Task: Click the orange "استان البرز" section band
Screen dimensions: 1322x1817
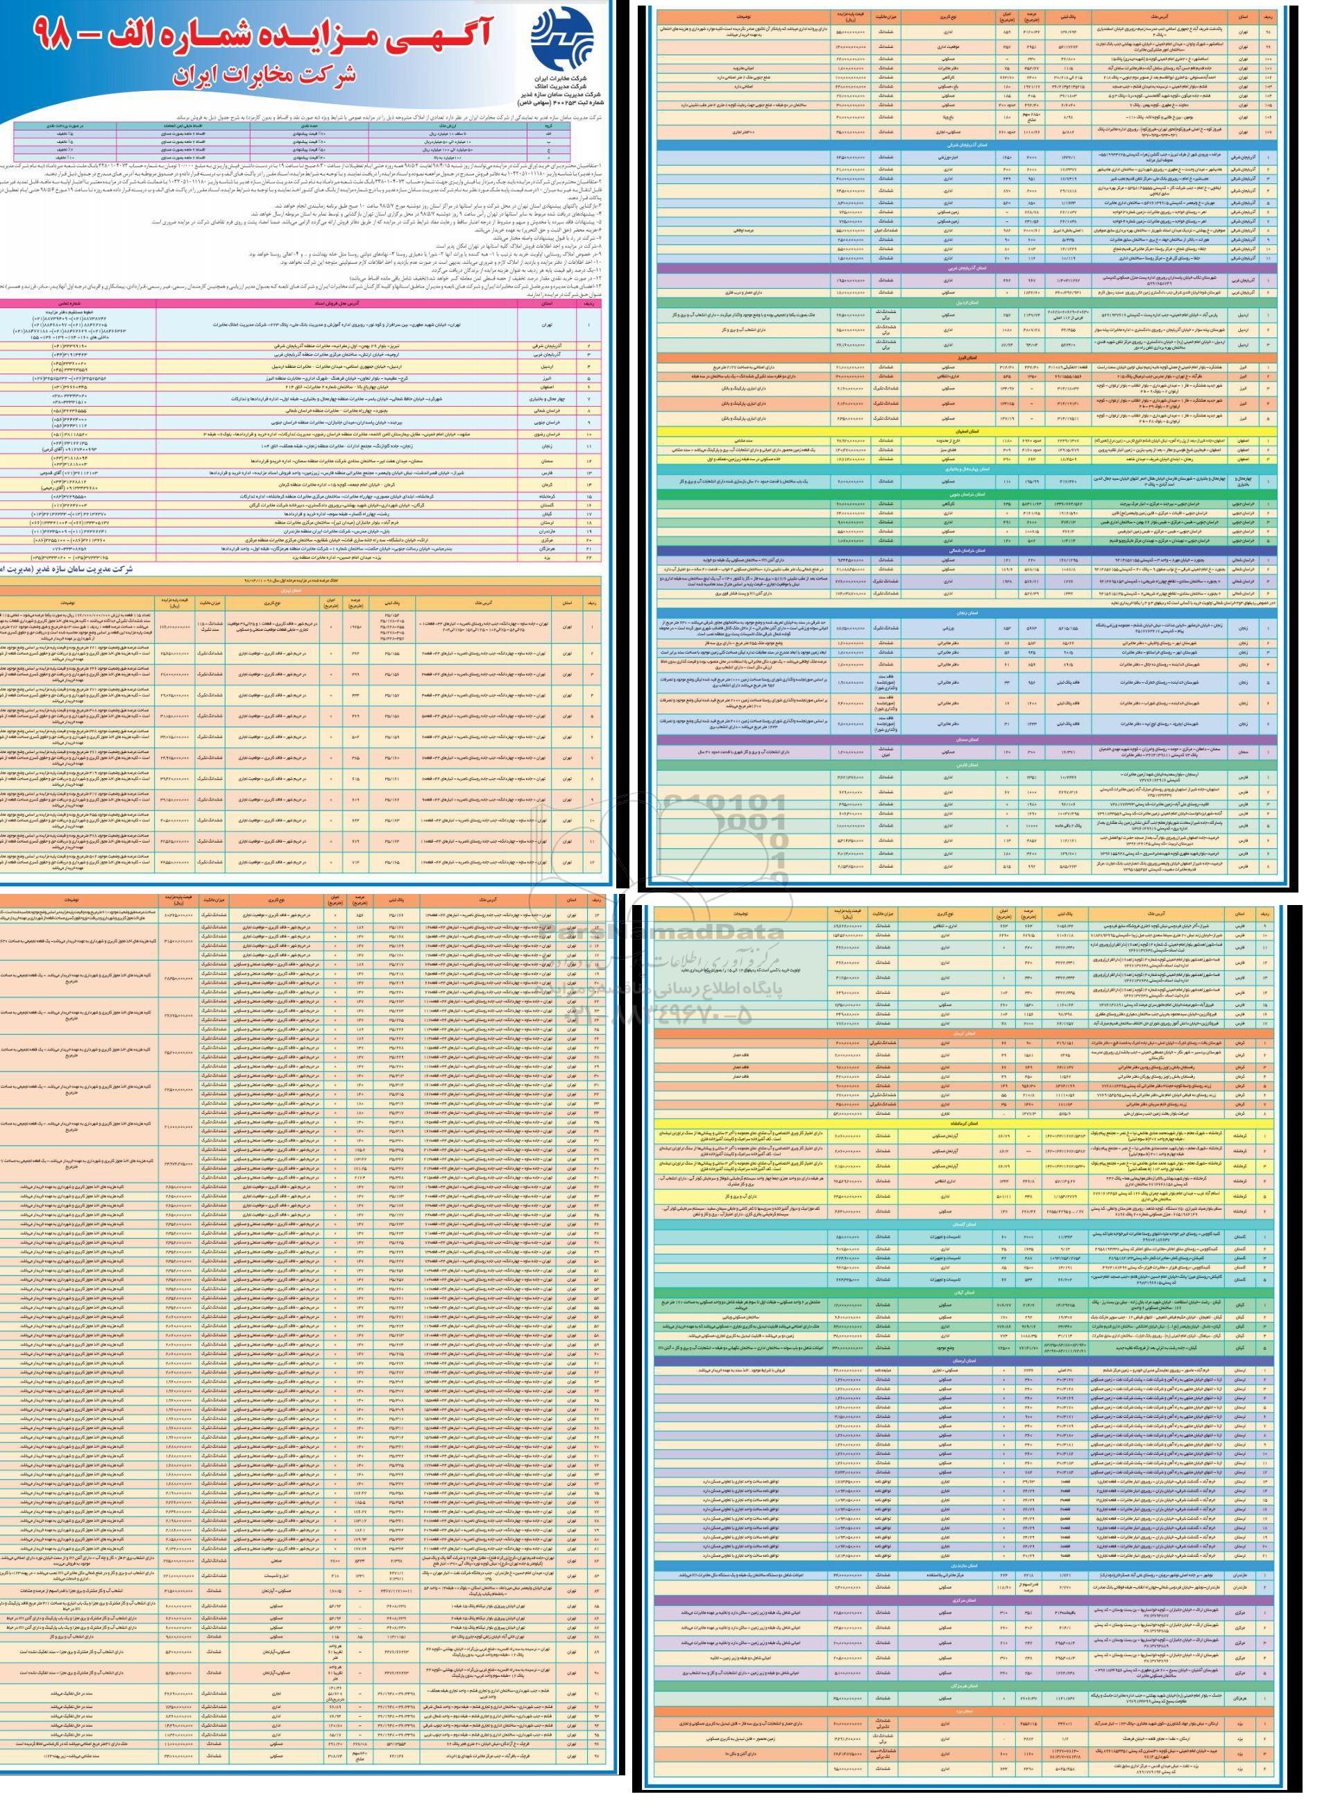Action: [x=968, y=357]
